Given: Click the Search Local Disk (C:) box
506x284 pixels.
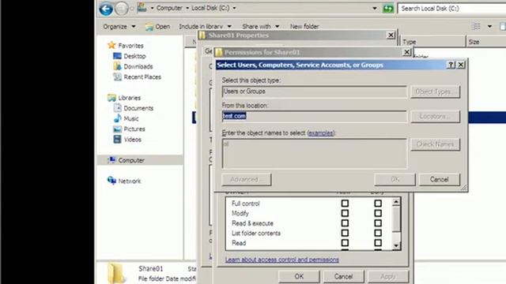Looking at the screenshot, I should [x=451, y=9].
